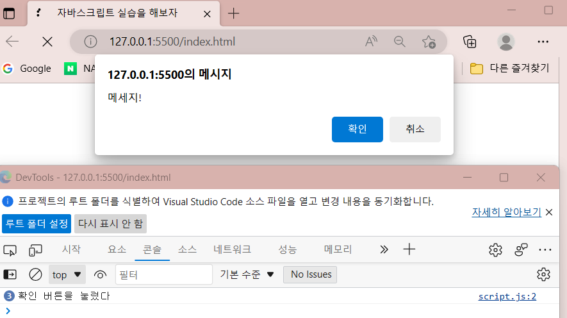Open browser Settings and more menu

point(543,42)
